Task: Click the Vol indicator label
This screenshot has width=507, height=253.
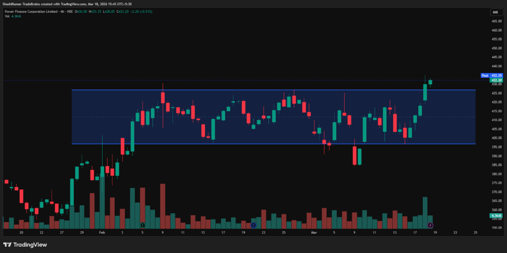Action: [7, 16]
